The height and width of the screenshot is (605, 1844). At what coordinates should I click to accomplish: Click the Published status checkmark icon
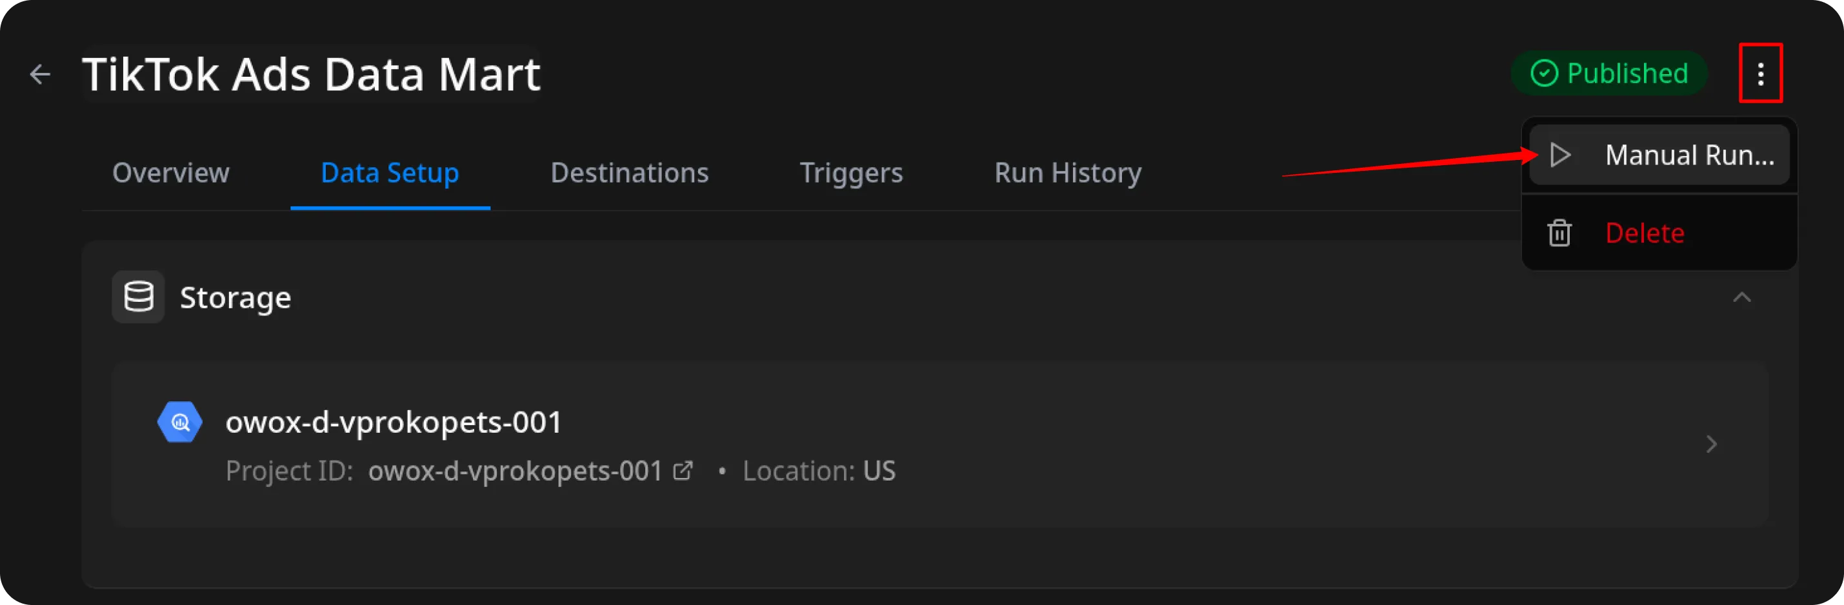(1544, 74)
